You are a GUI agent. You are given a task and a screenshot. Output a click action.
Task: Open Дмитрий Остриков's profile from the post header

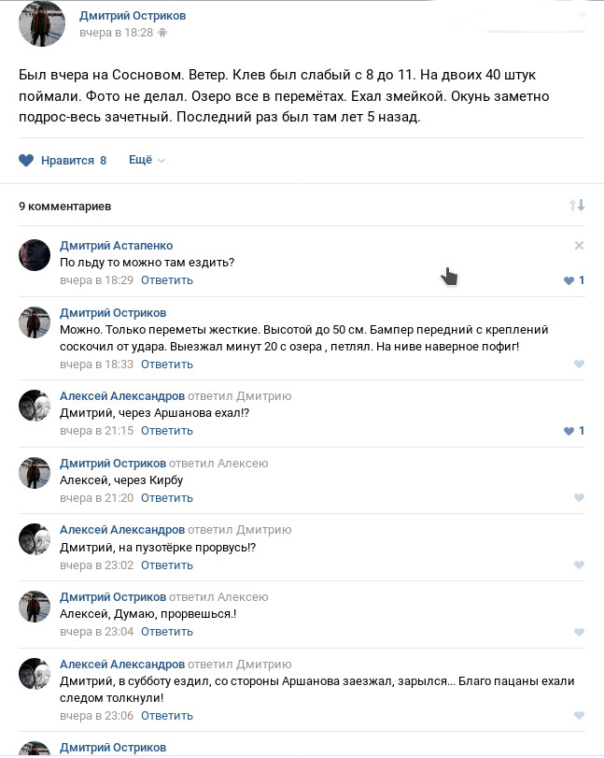[133, 16]
